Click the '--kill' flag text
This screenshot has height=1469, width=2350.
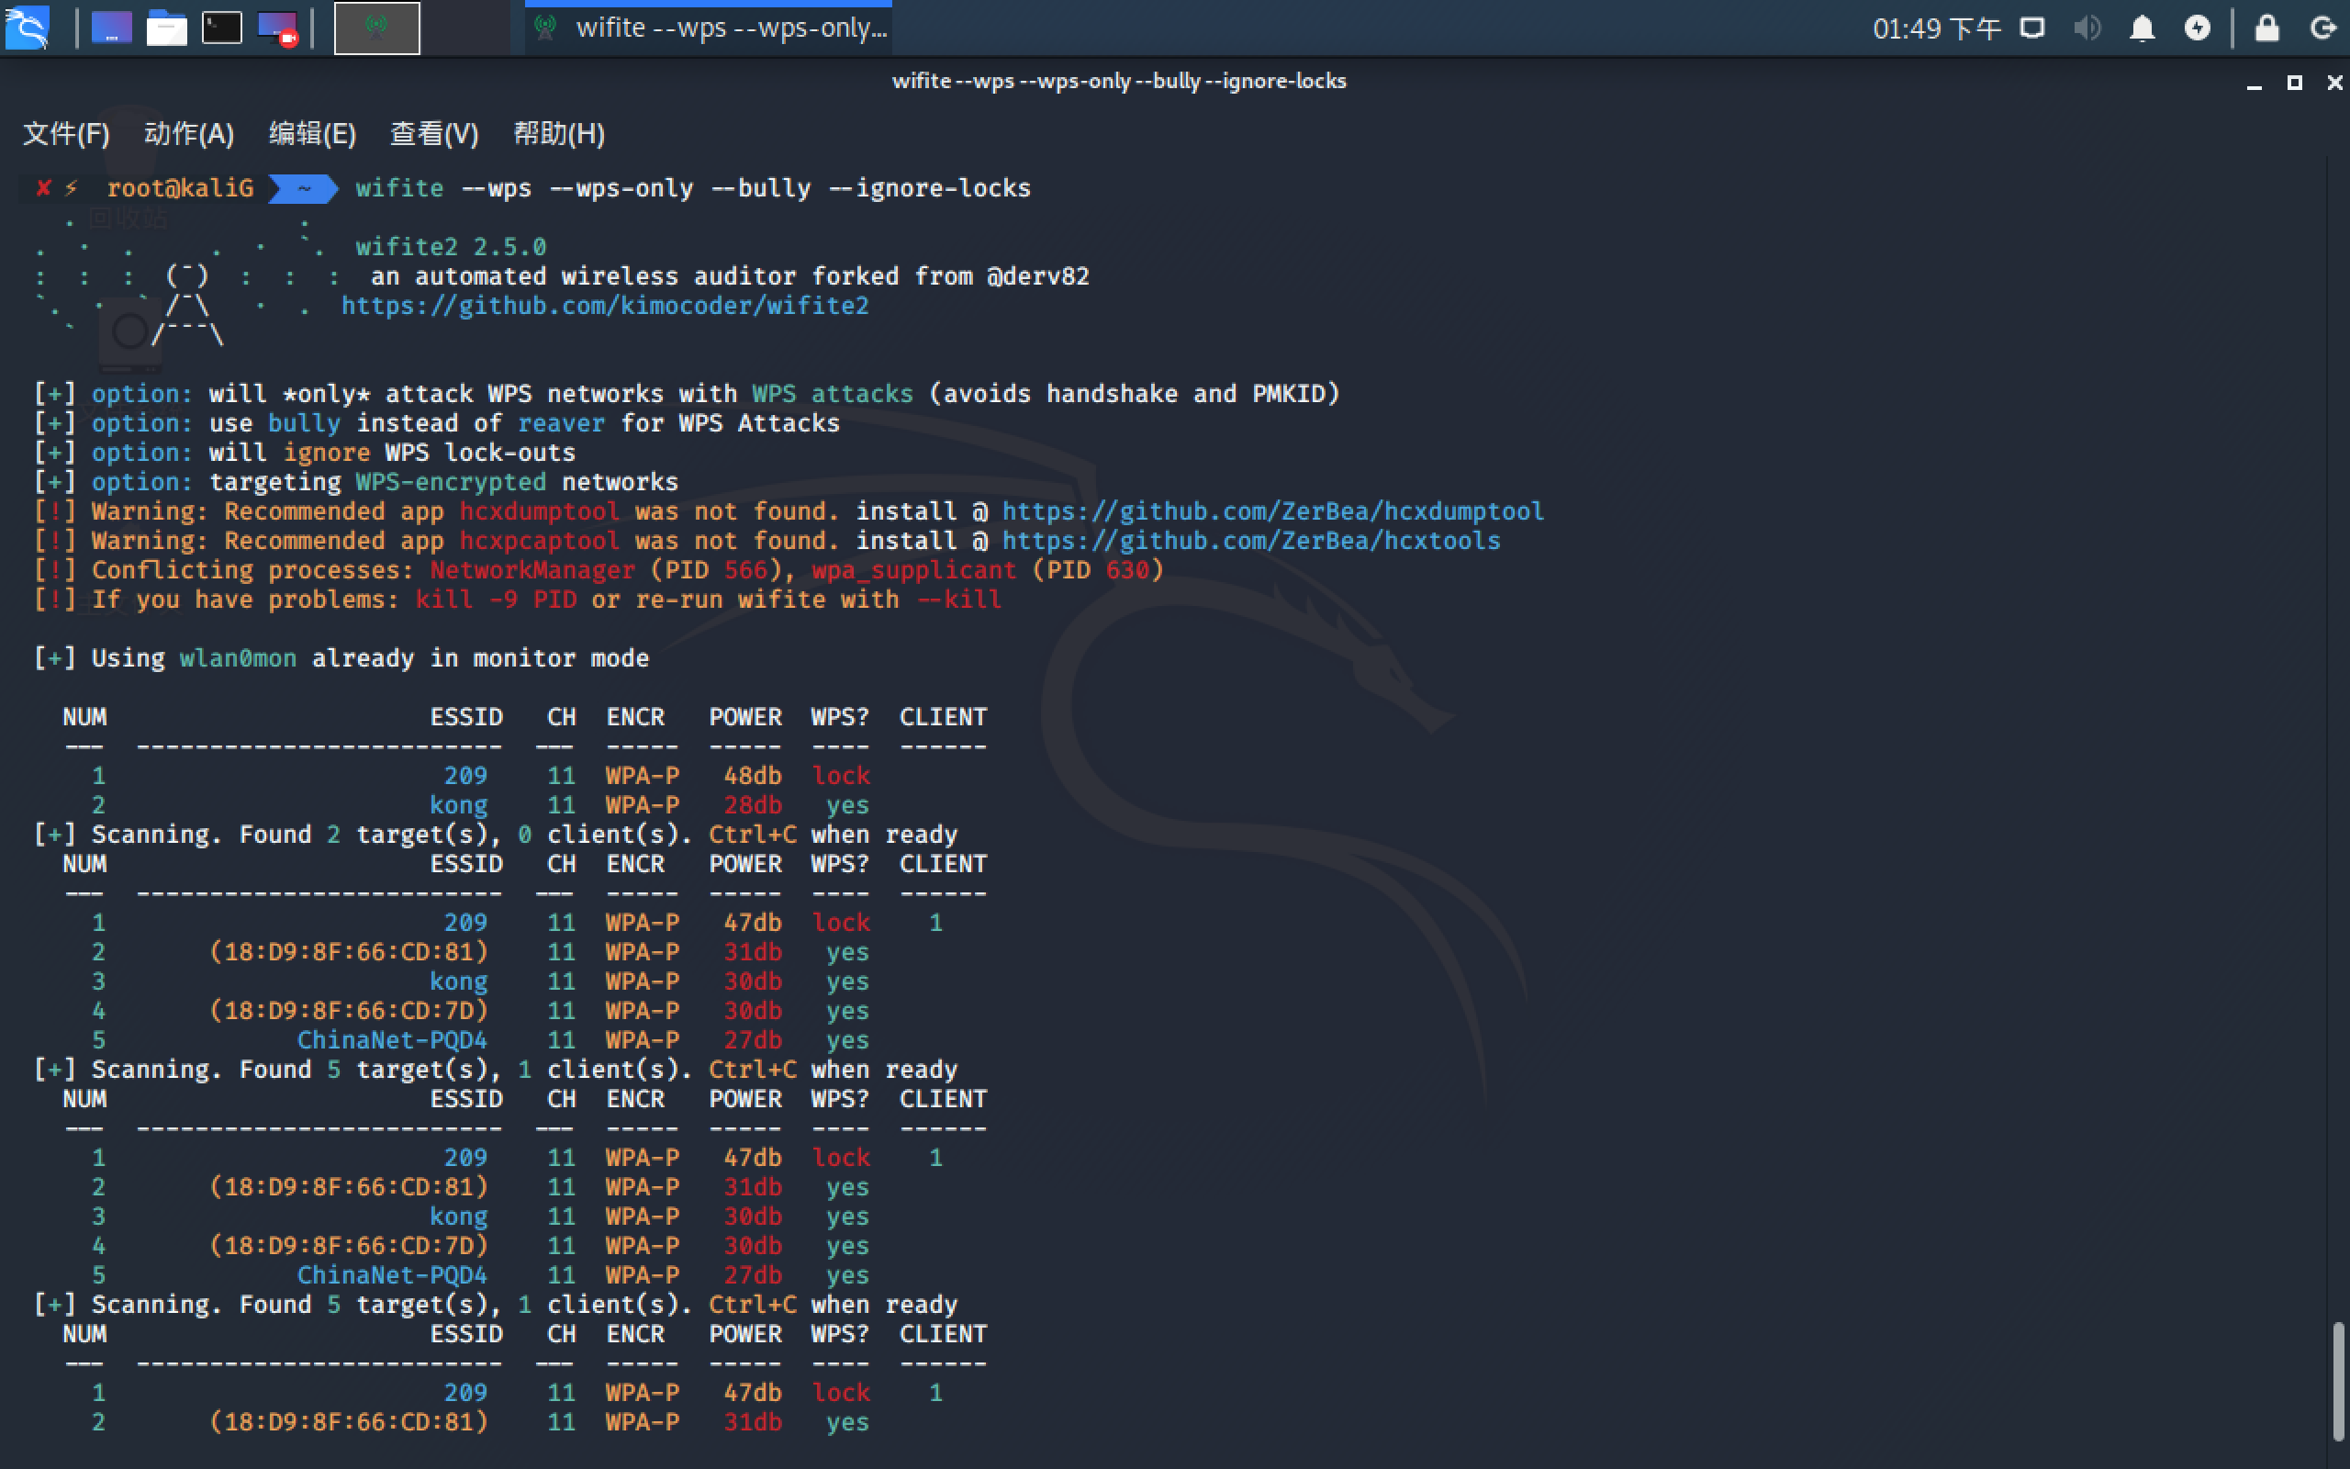[958, 600]
